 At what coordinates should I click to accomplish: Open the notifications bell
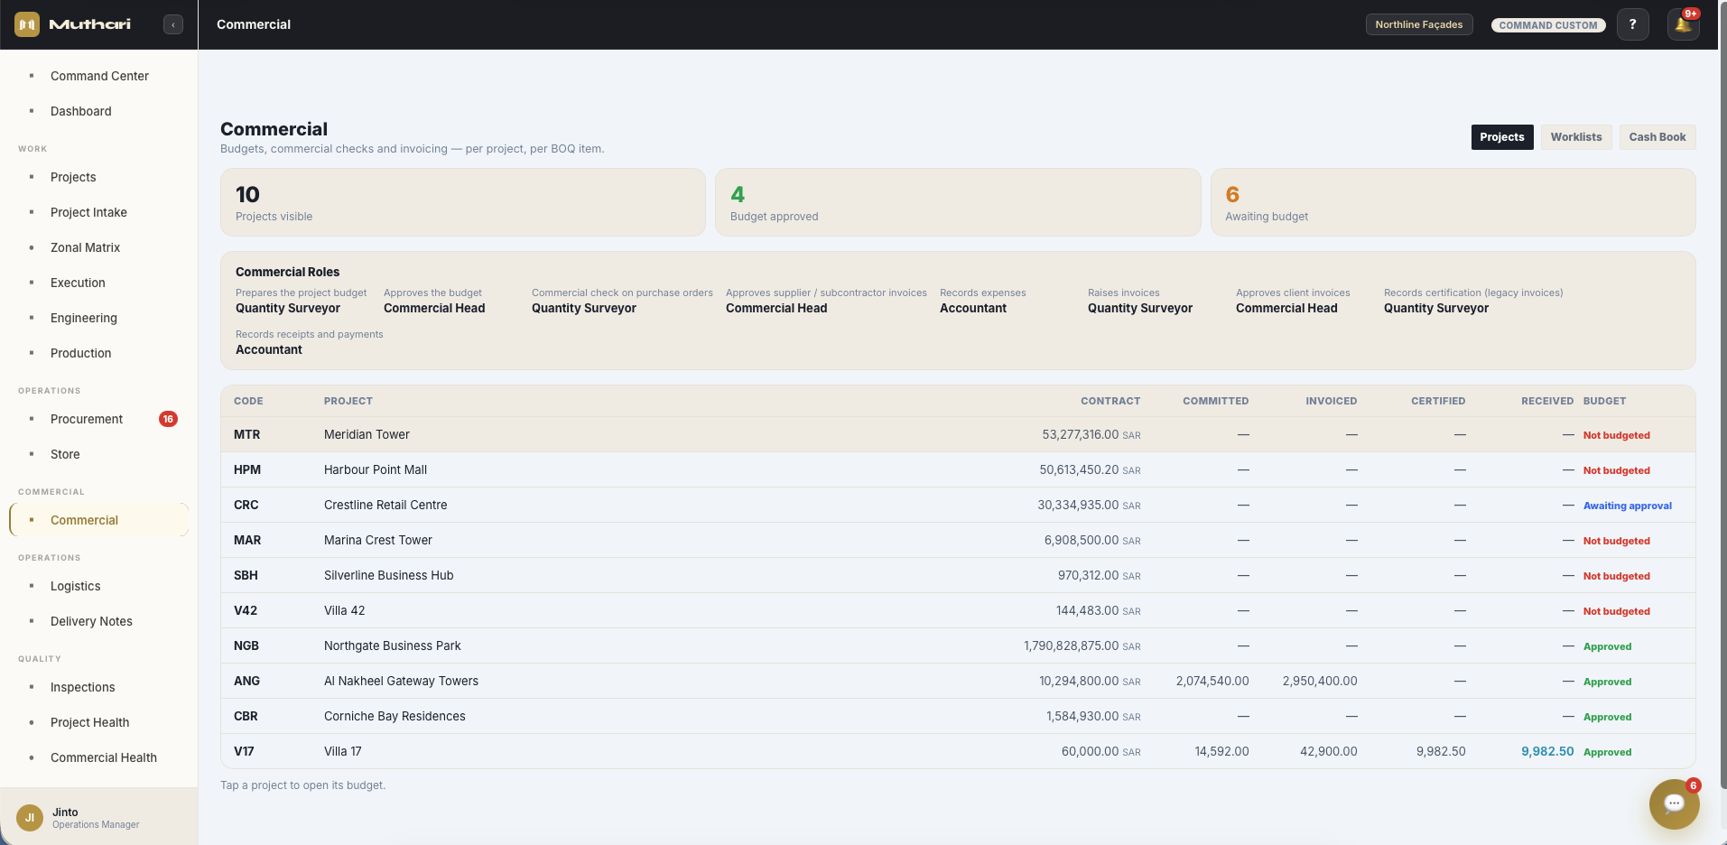click(1683, 24)
